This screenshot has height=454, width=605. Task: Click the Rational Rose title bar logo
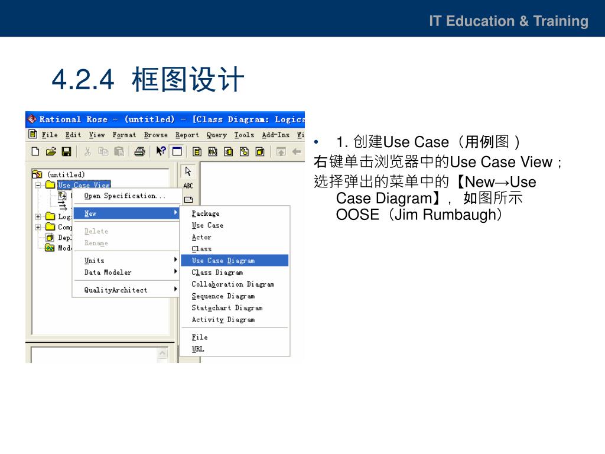click(32, 119)
